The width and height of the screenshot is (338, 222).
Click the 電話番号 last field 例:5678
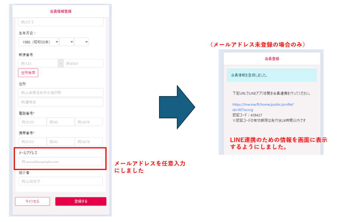click(88, 122)
